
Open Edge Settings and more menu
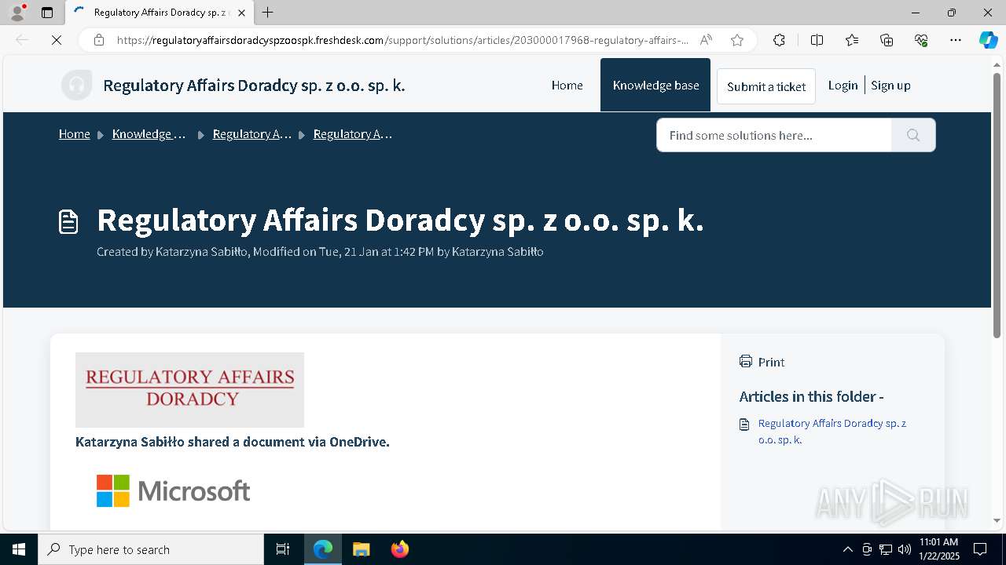pos(956,40)
